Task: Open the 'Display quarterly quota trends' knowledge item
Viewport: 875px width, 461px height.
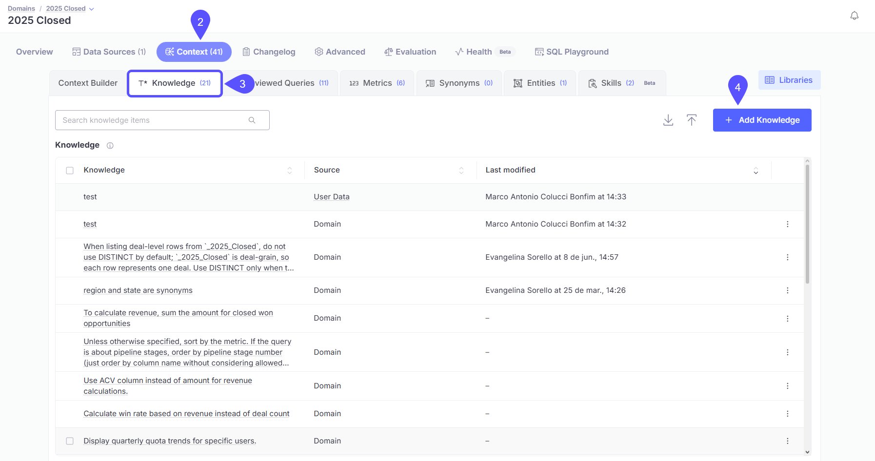Action: point(170,441)
